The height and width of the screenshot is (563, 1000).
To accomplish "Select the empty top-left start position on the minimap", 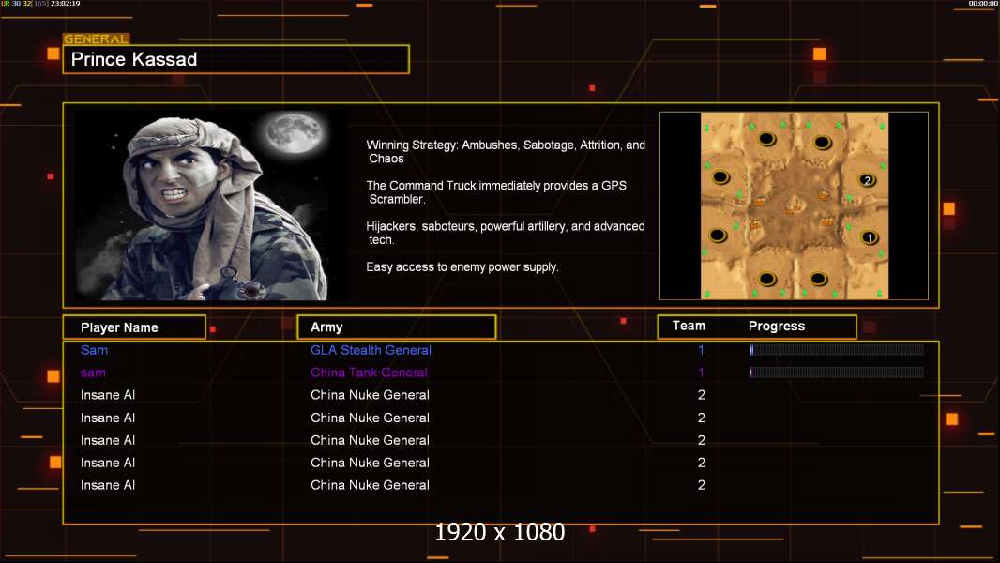I will coord(766,139).
